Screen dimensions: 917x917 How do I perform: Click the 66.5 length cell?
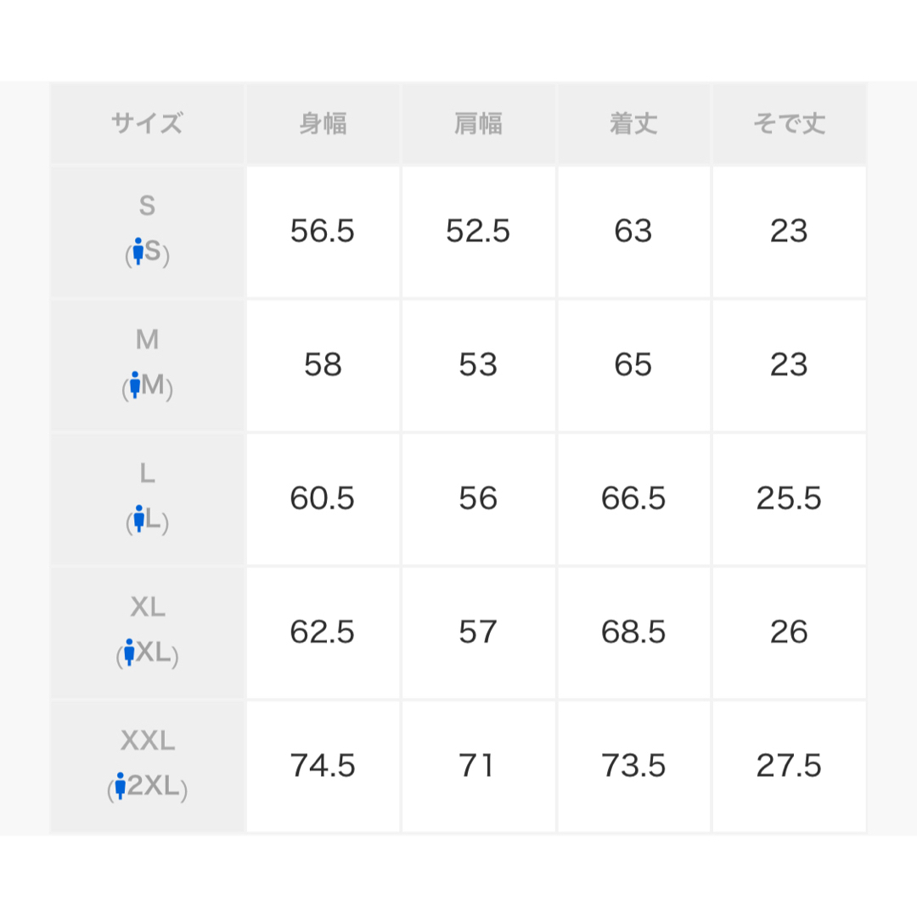(634, 499)
